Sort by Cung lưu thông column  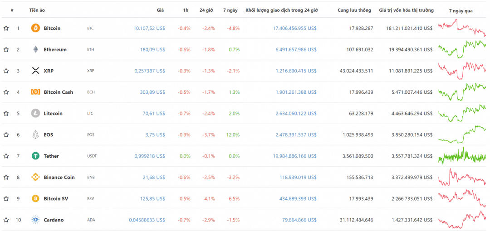(354, 10)
